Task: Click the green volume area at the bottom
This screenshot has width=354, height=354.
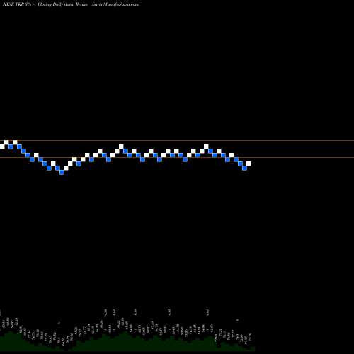Action: pos(127,342)
